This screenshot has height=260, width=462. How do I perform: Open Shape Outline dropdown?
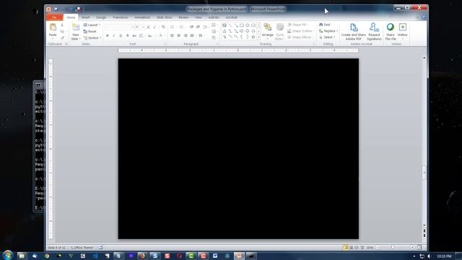[300, 31]
